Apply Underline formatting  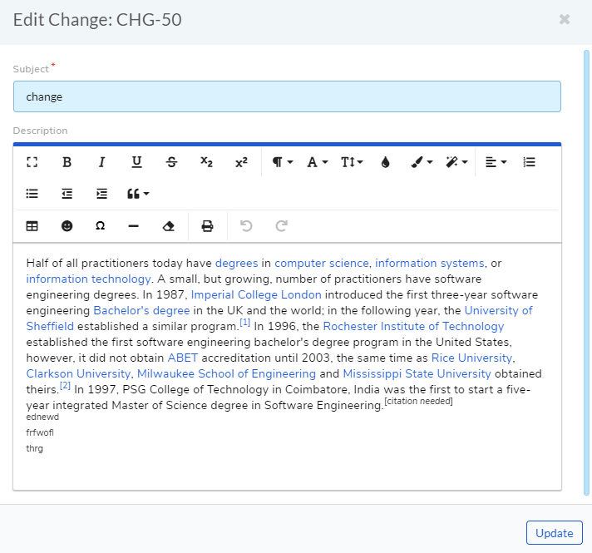(136, 162)
